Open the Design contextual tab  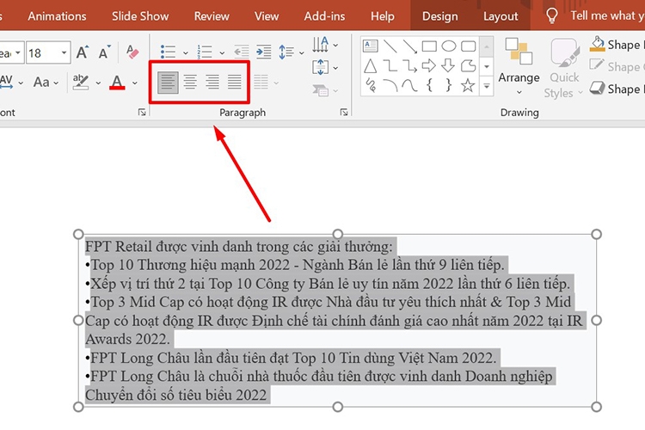439,16
